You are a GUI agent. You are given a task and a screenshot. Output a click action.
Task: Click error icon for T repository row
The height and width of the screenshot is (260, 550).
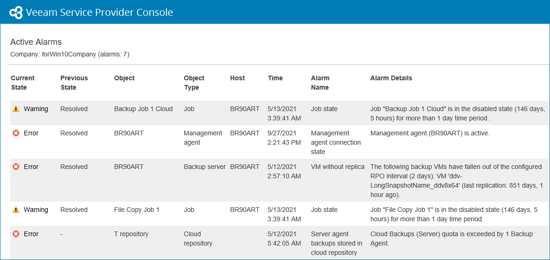pos(16,234)
